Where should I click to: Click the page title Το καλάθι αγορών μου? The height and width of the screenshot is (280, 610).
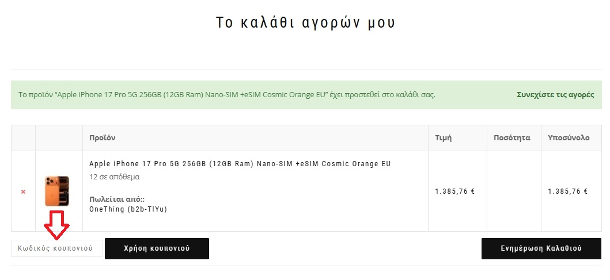click(x=305, y=22)
